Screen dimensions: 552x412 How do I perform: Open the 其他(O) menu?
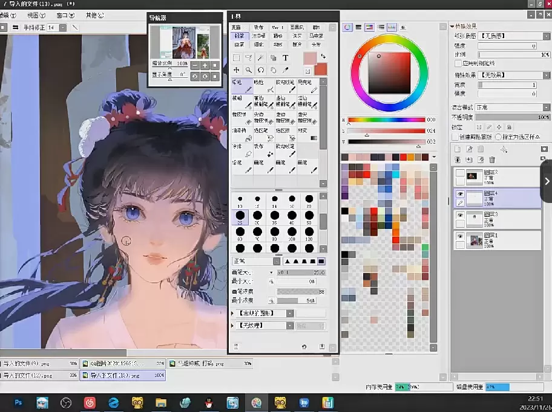coord(94,16)
